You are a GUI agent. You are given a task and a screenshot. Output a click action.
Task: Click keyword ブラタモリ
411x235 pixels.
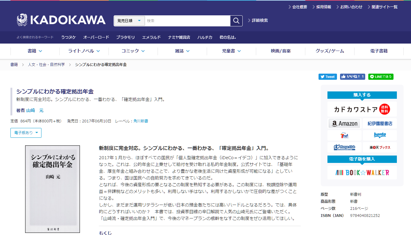point(125,37)
